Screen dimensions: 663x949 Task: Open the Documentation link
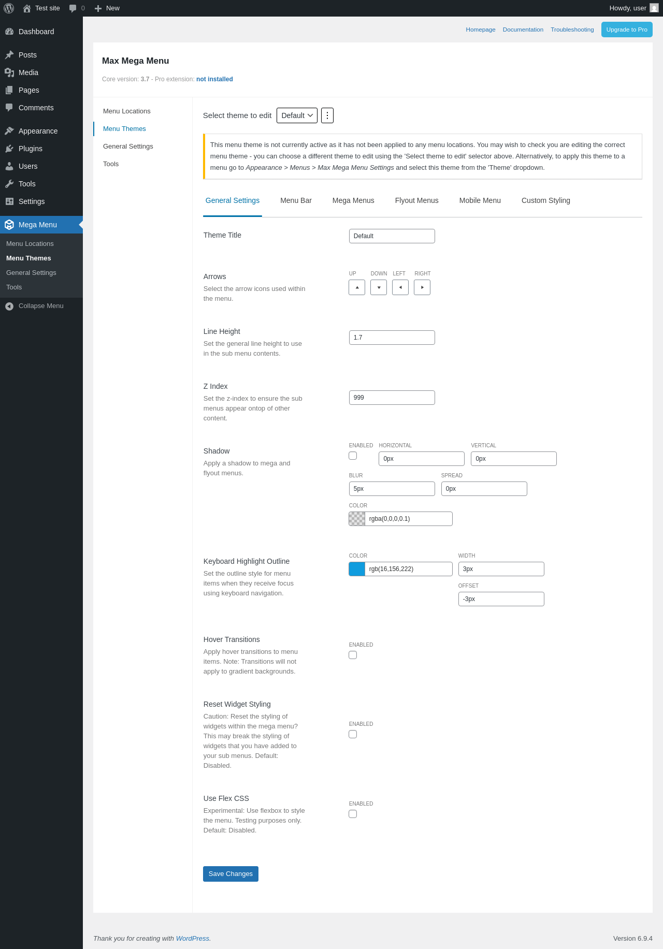pos(523,30)
